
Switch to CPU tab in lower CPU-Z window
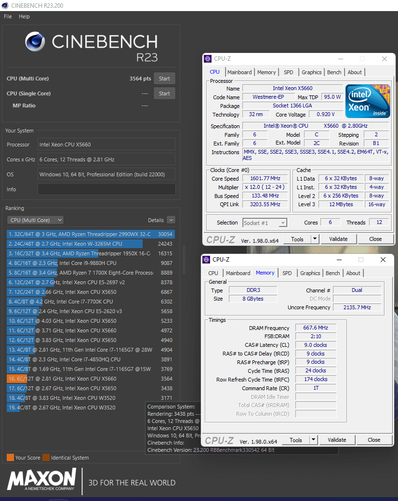point(213,273)
